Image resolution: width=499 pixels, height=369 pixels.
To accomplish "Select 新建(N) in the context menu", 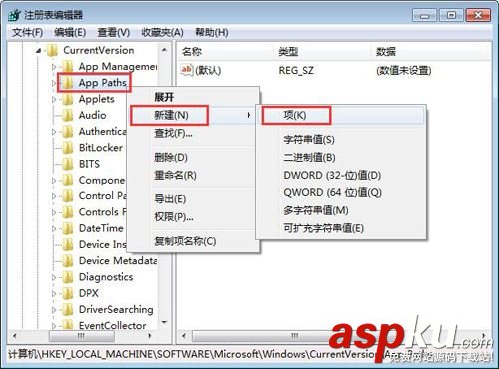I will pos(193,115).
